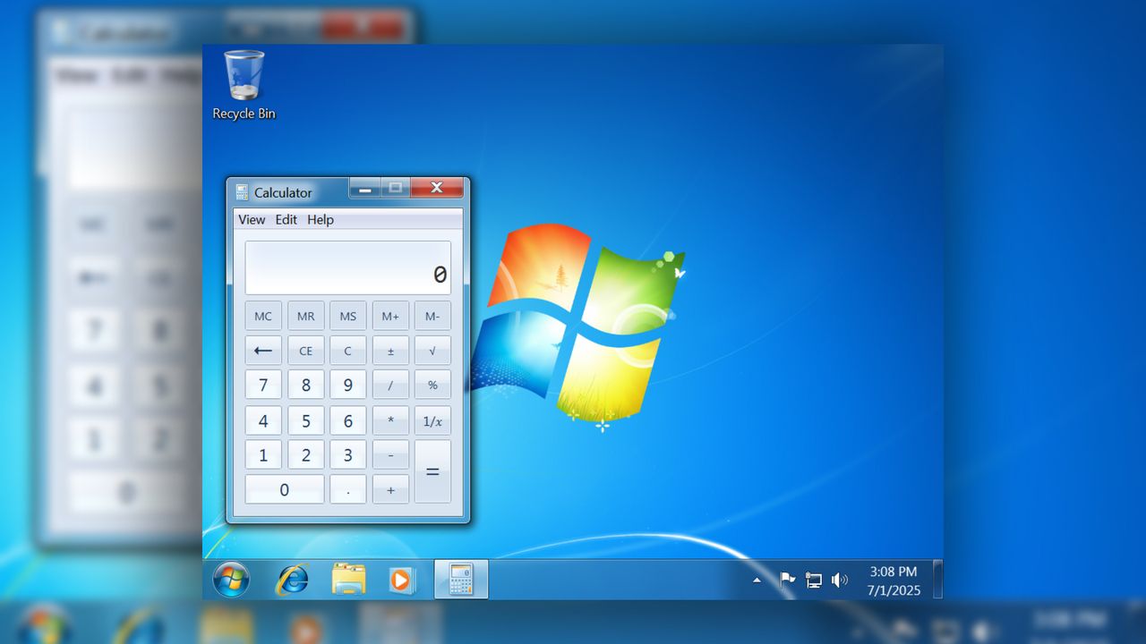This screenshot has height=644, width=1146.
Task: Open the View menu
Action: [252, 219]
